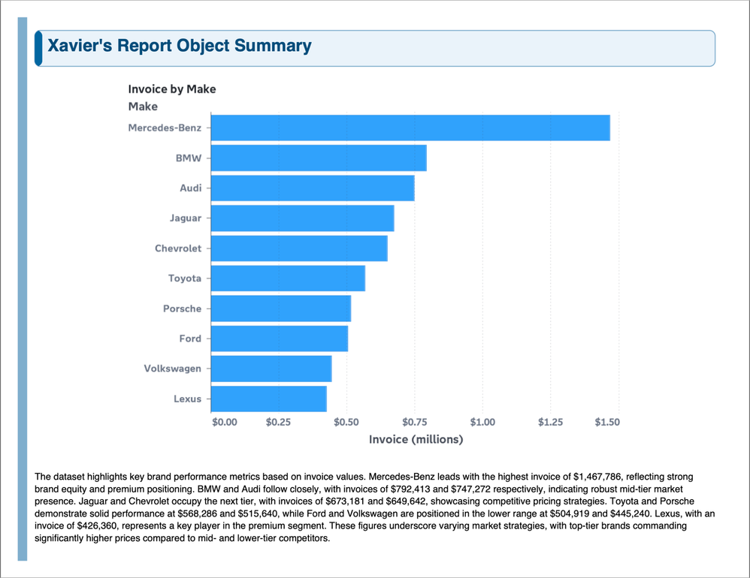The height and width of the screenshot is (578, 750).
Task: Click the $426,360 value in summary text
Action: pos(97,526)
